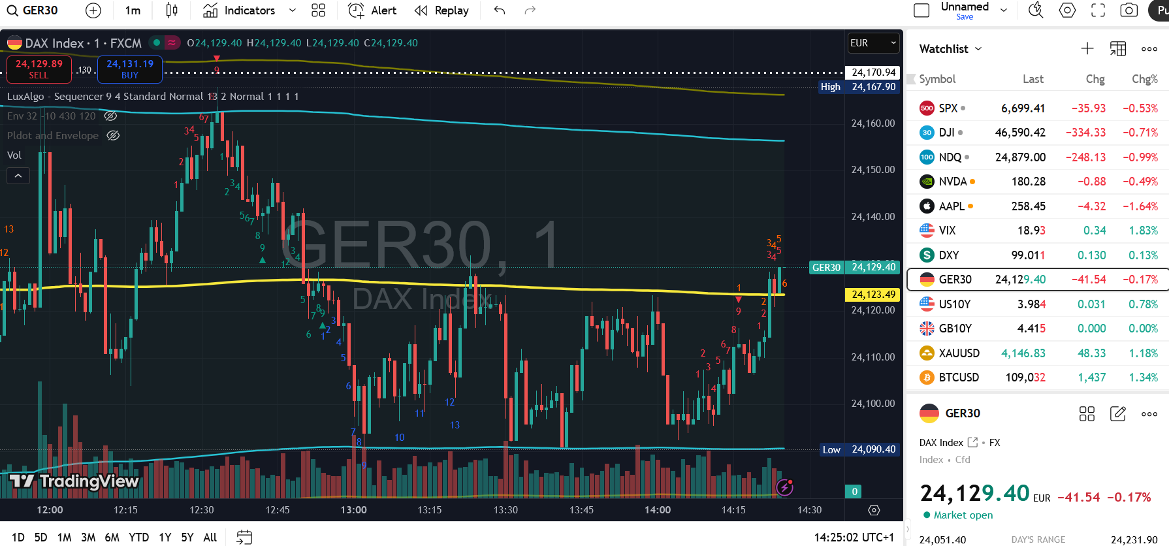This screenshot has height=546, width=1169.
Task: Set chart range to 1D
Action: point(18,538)
